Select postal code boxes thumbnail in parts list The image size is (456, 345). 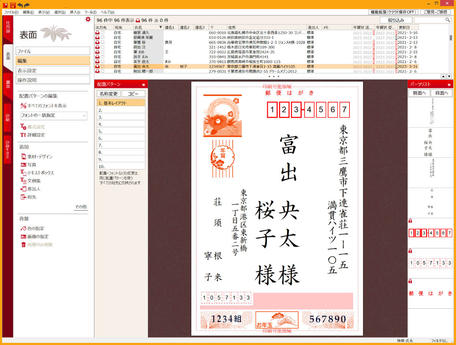pos(430,233)
